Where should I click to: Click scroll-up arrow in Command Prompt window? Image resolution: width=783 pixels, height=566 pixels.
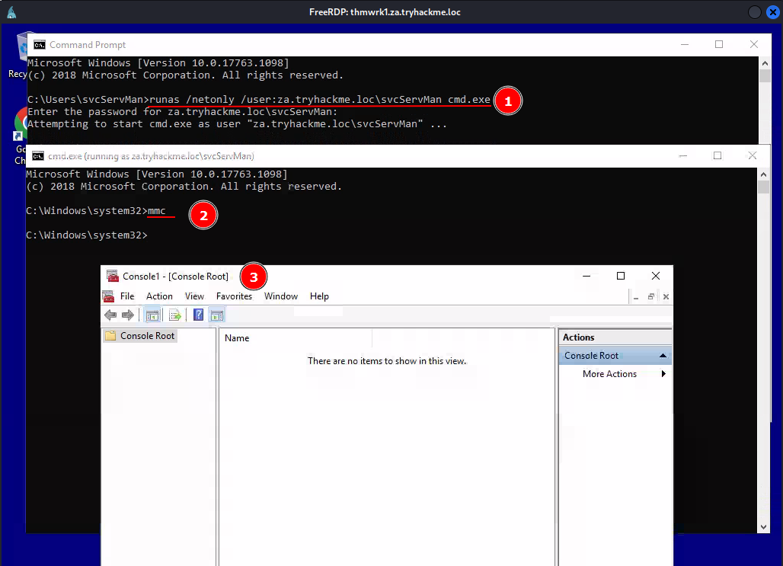[x=765, y=63]
